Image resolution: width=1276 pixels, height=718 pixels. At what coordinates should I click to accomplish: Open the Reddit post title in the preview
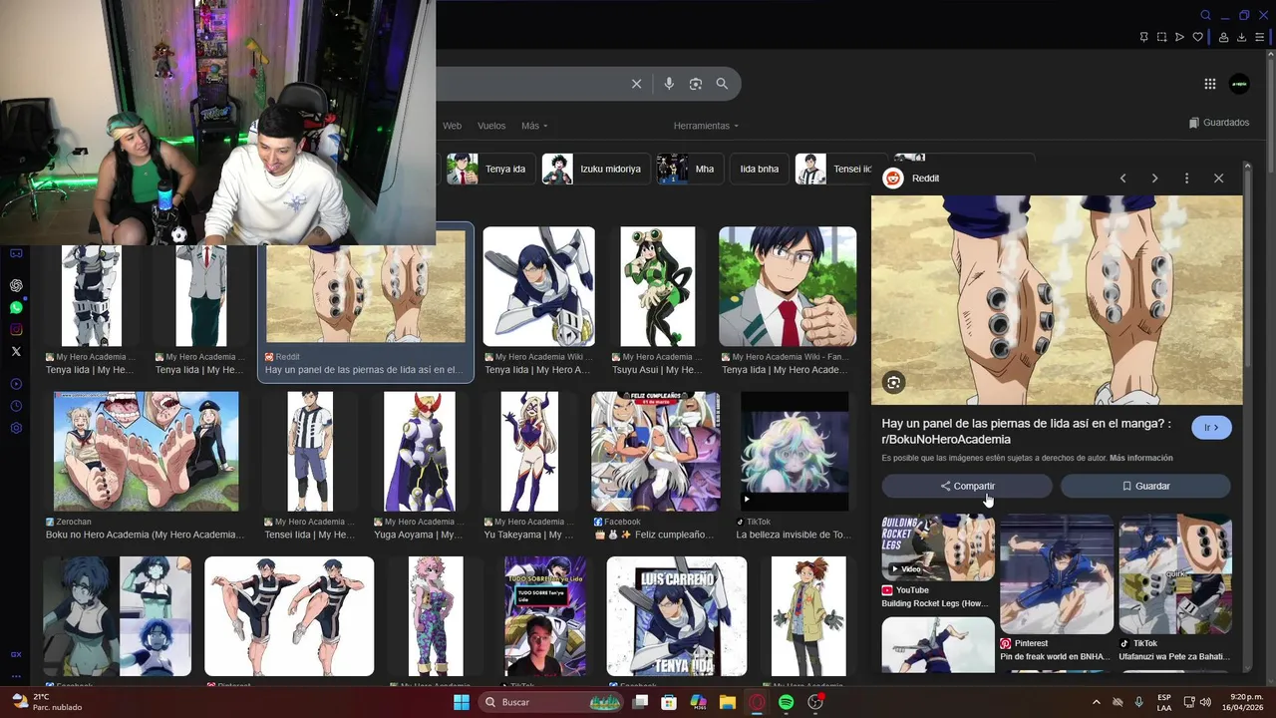click(1026, 431)
